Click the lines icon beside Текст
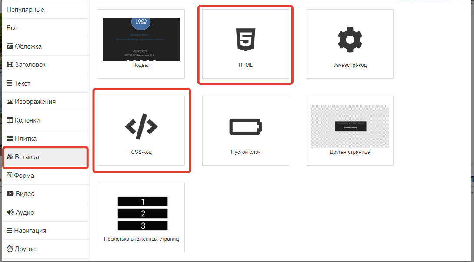The width and height of the screenshot is (474, 262). tap(10, 83)
